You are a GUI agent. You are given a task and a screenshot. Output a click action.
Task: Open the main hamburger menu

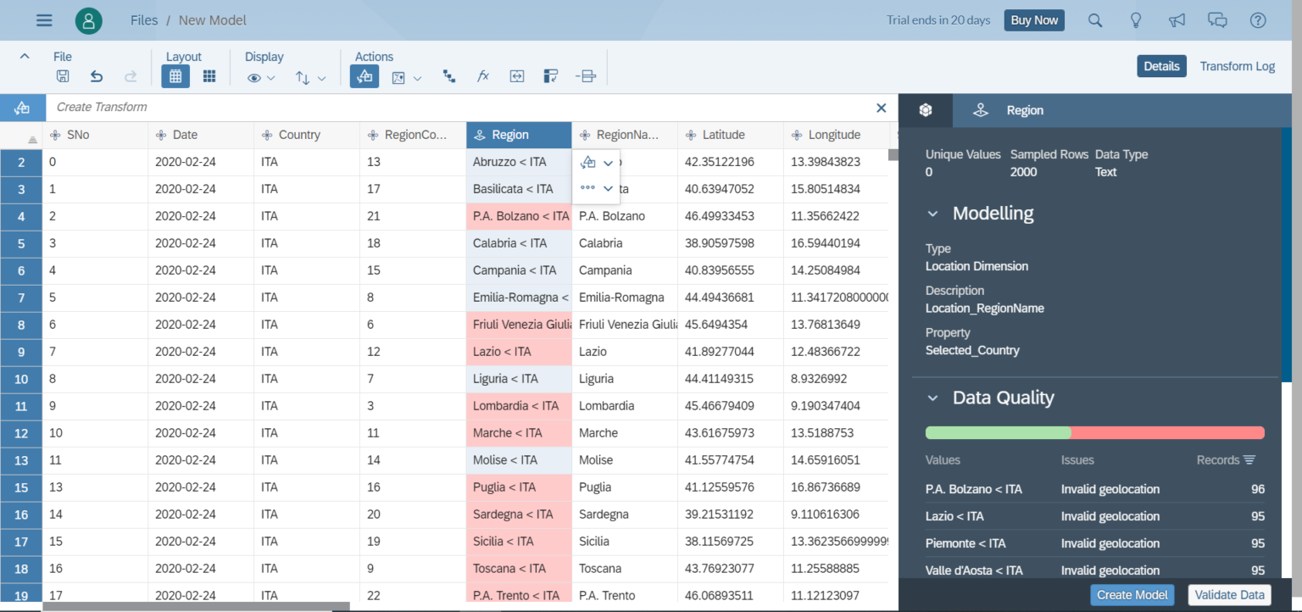[44, 20]
